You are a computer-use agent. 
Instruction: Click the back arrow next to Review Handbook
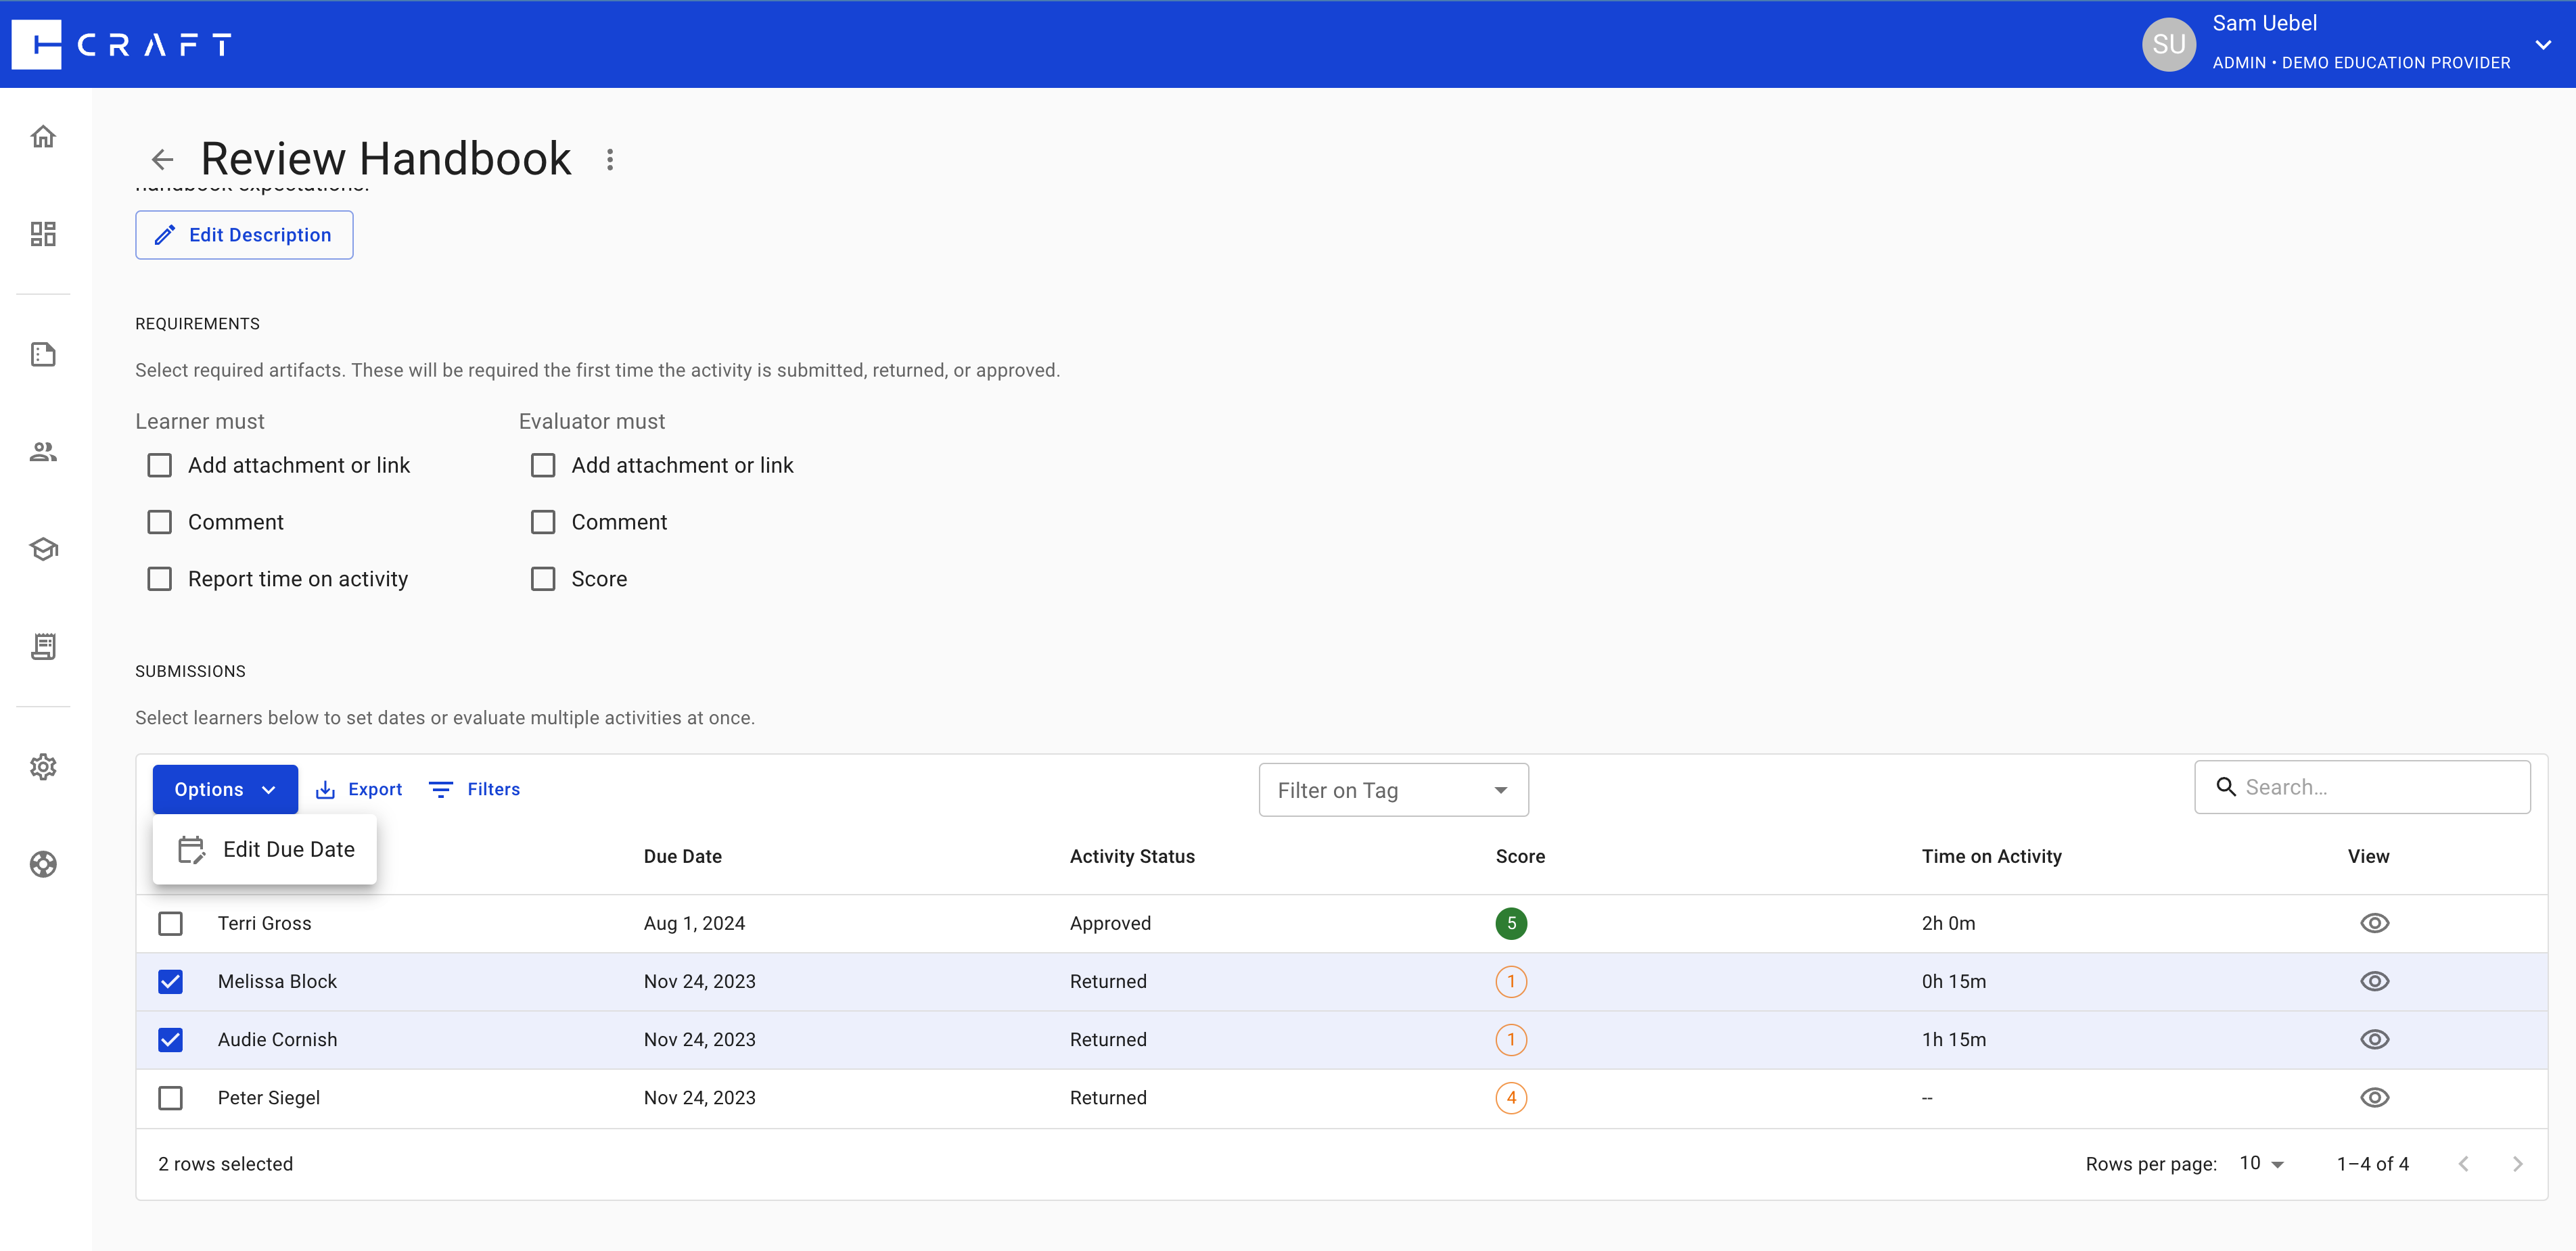point(163,159)
